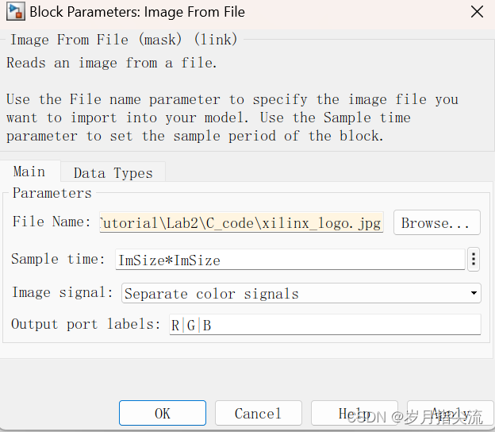Image resolution: width=495 pixels, height=432 pixels.
Task: Confirm with the OK button
Action: (163, 413)
